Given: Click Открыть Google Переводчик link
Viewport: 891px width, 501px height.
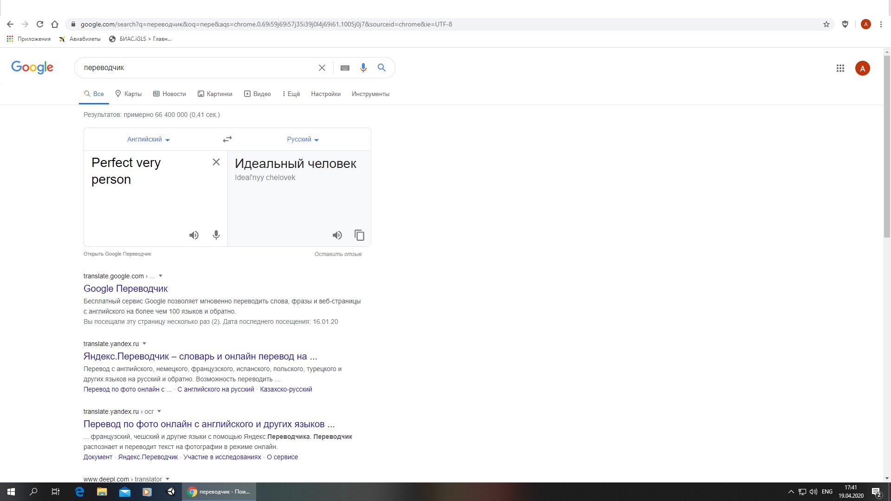Looking at the screenshot, I should pos(117,254).
